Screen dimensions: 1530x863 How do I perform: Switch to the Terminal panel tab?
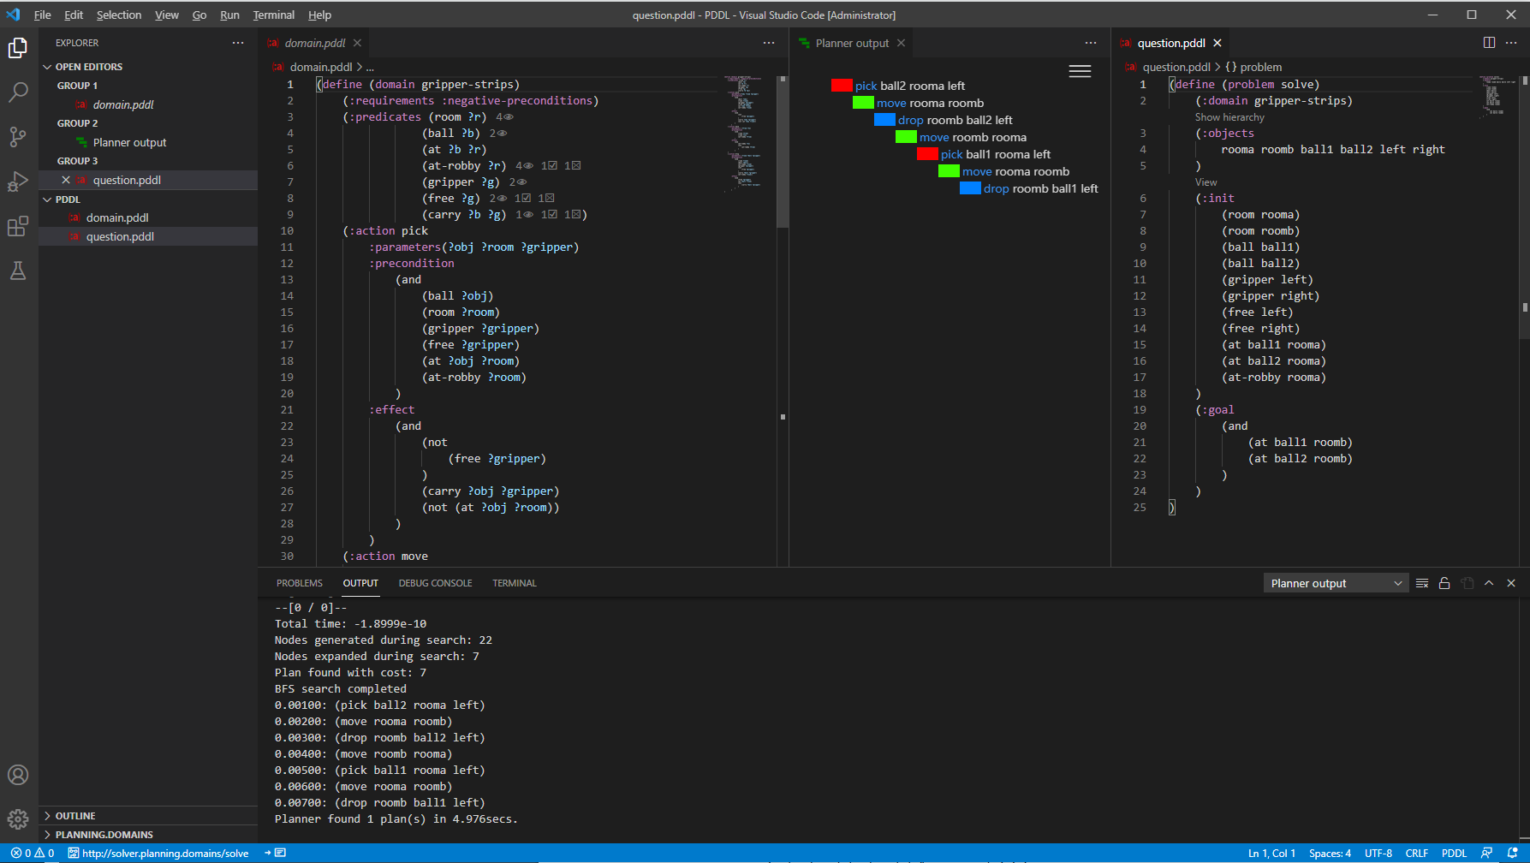point(515,583)
